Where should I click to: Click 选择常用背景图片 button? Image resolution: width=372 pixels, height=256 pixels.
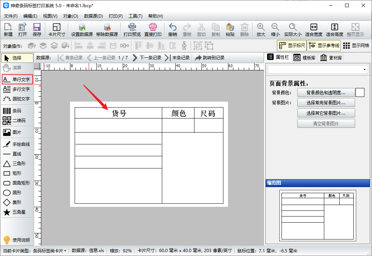[326, 103]
